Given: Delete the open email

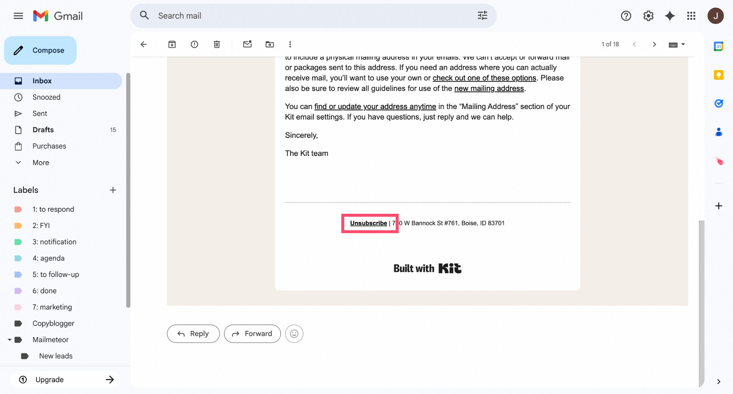Looking at the screenshot, I should pos(217,44).
